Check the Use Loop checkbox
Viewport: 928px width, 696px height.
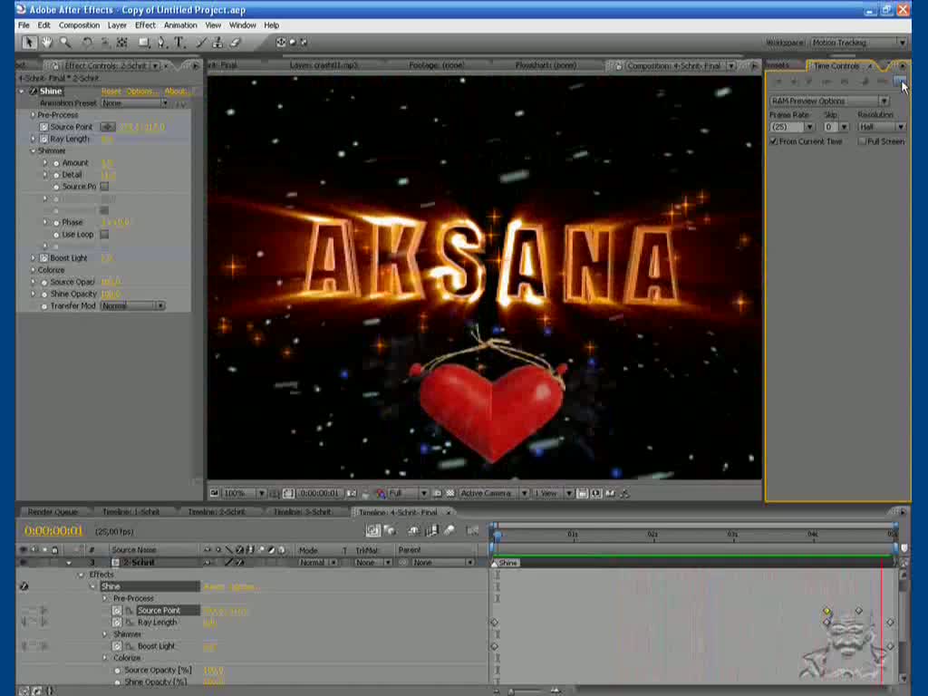point(104,234)
